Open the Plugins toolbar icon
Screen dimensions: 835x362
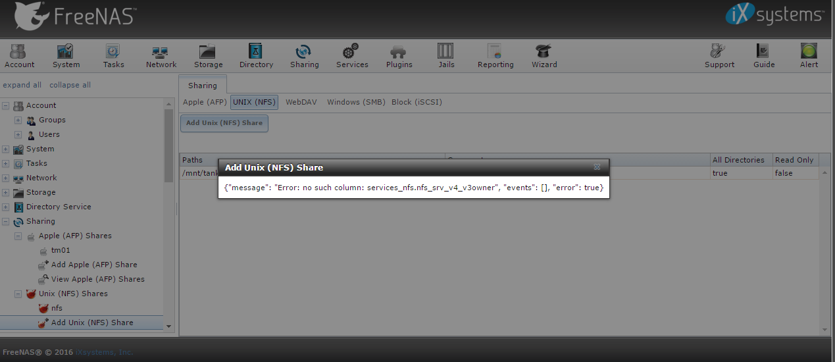pyautogui.click(x=399, y=56)
